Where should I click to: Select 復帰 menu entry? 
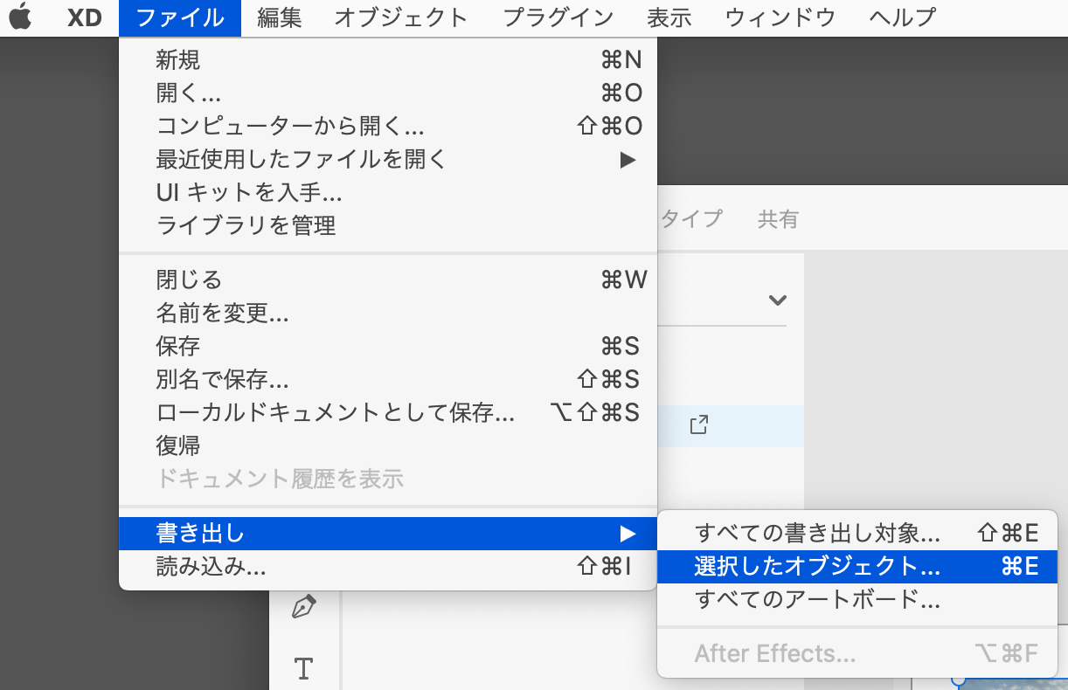tap(387, 445)
